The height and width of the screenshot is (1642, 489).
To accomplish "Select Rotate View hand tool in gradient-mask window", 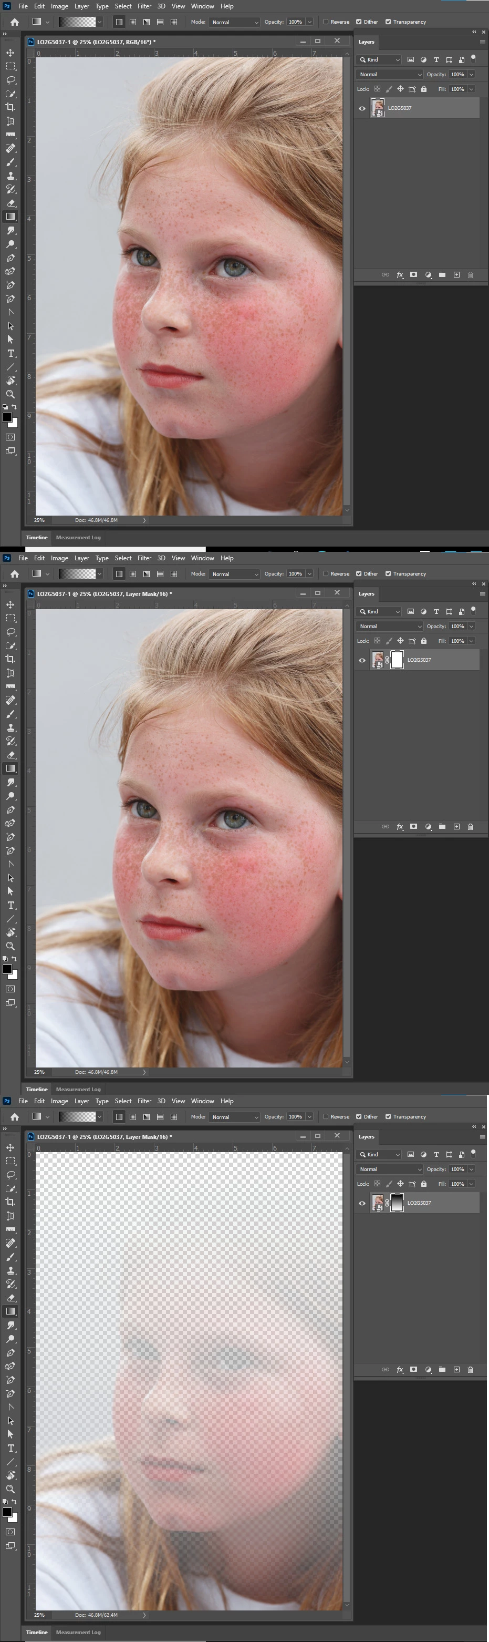I will pos(10,1475).
